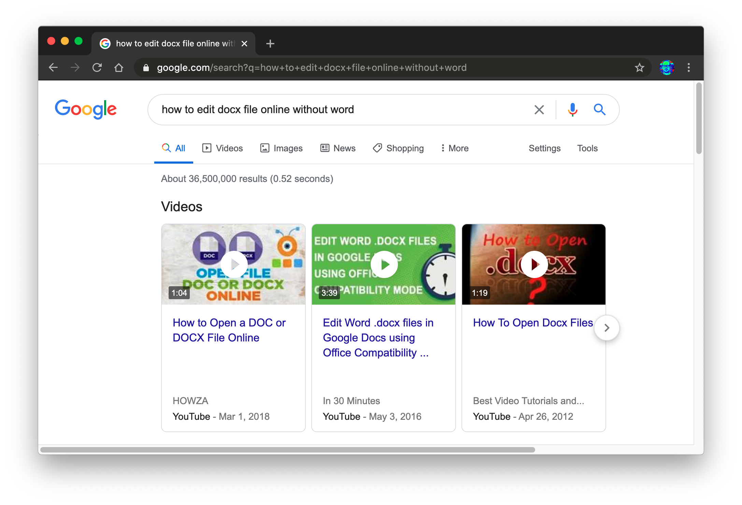Click 'YouTube - May 3, 2016' source text

coord(372,416)
